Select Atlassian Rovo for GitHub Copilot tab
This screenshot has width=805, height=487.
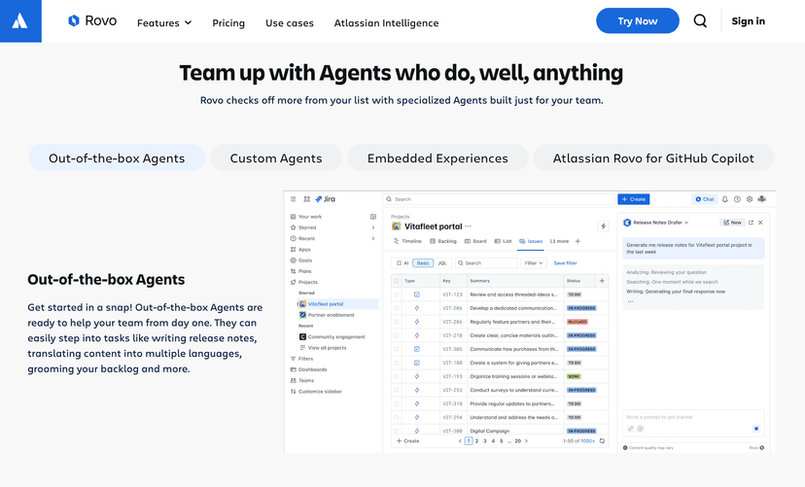point(653,158)
